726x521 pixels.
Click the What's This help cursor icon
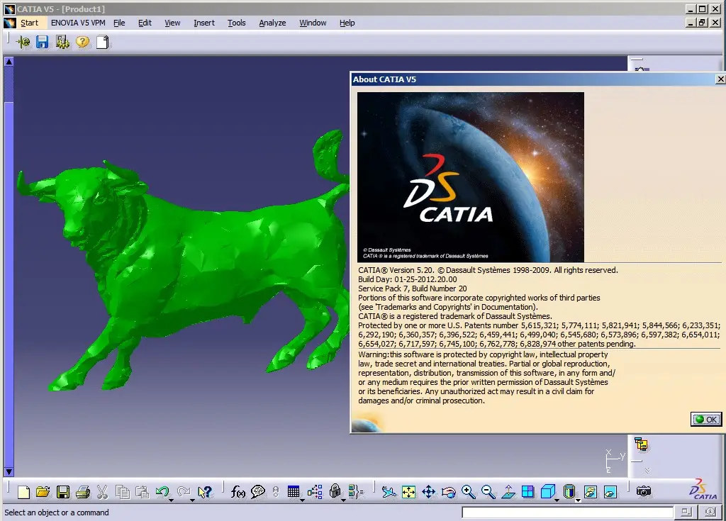pos(204,492)
